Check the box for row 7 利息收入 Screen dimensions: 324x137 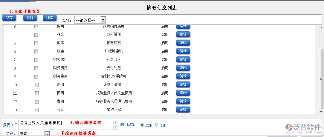coord(36,60)
